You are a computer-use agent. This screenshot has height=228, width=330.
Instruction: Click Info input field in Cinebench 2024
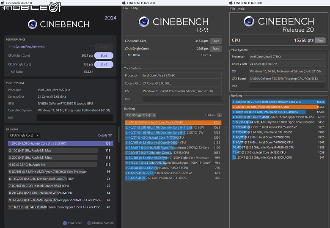point(75,118)
